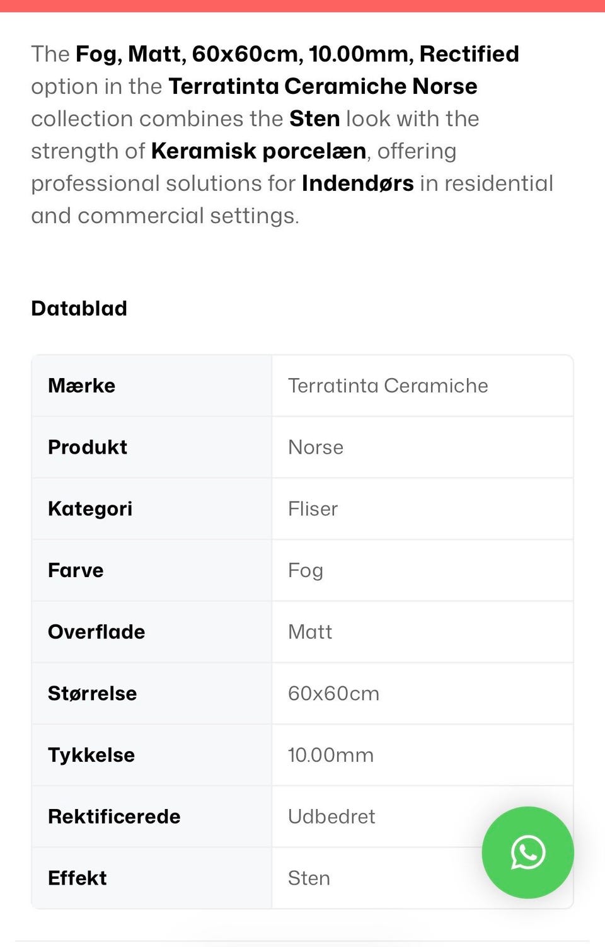Select the Mærke row label
The width and height of the screenshot is (605, 947).
click(82, 386)
